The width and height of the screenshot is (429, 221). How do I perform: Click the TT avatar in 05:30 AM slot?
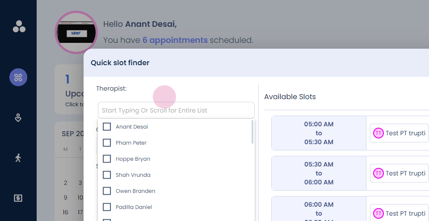(x=379, y=173)
